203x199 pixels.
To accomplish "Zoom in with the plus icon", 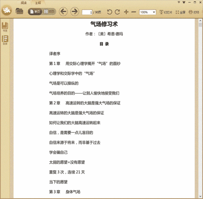I will pyautogui.click(x=126, y=12).
